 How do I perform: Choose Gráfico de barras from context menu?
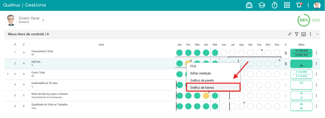click(x=213, y=87)
